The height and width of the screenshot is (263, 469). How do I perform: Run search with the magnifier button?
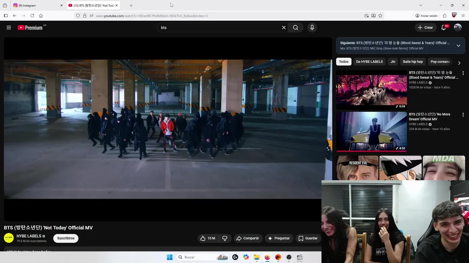coord(295,27)
